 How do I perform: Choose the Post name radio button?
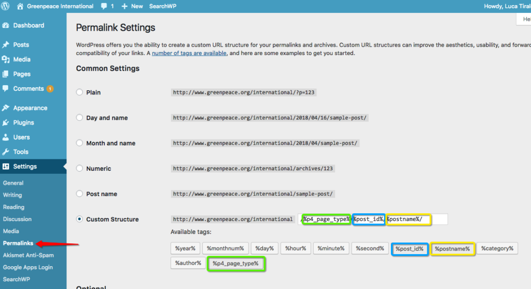click(79, 194)
